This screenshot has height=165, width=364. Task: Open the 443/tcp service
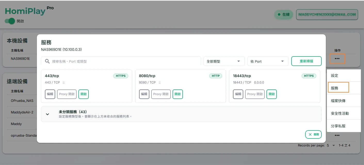pyautogui.click(x=84, y=94)
